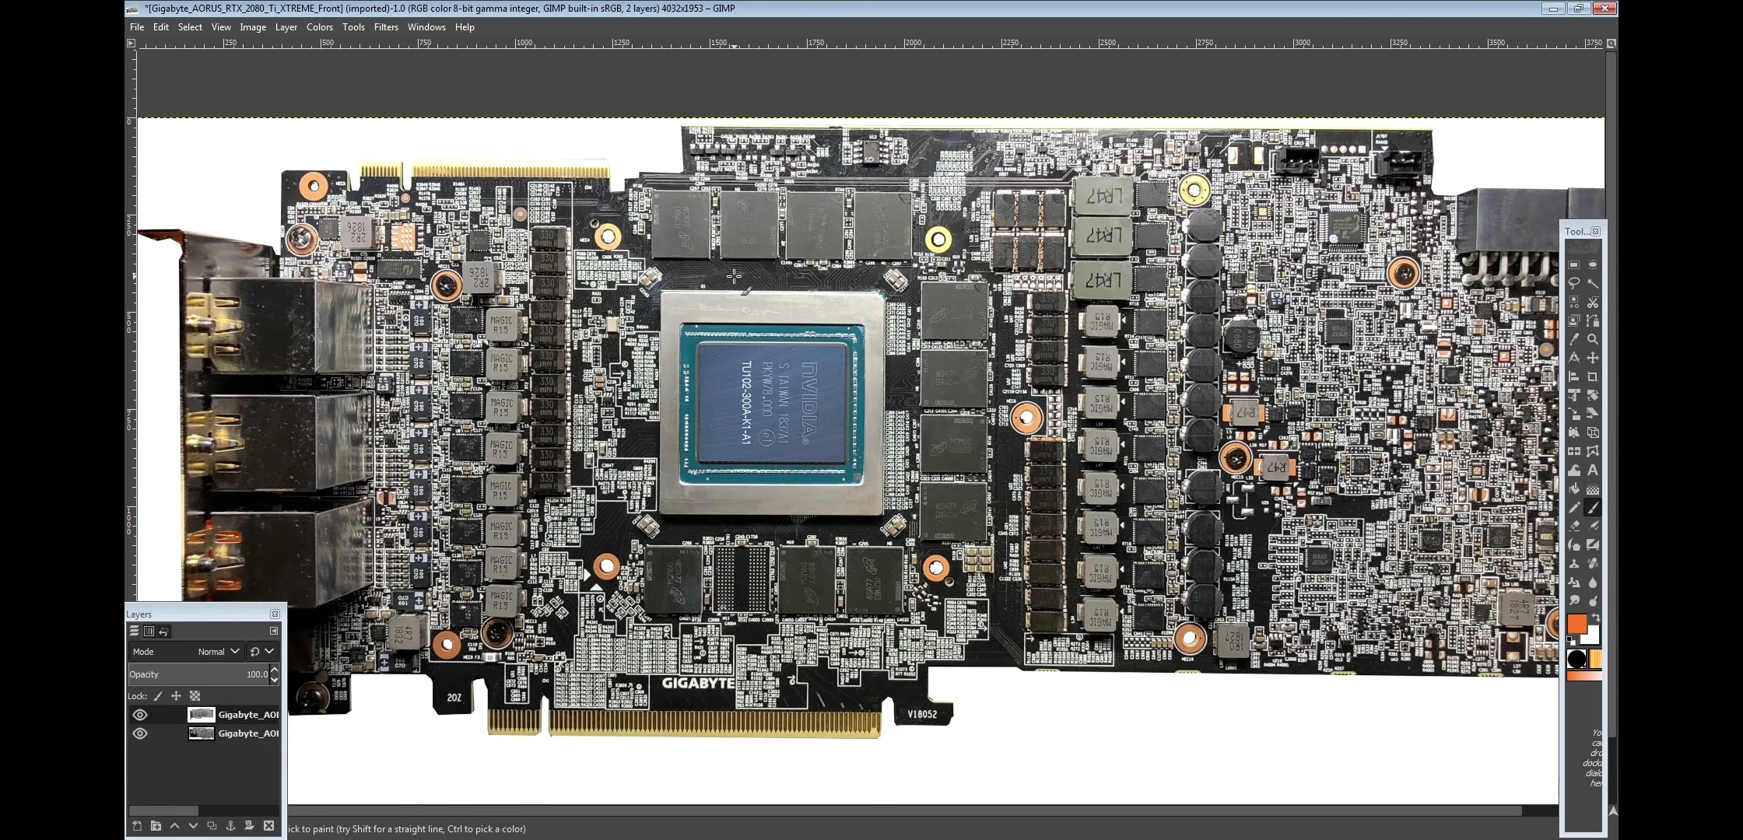Close the Layers dock panel
1743x840 pixels.
coord(275,614)
